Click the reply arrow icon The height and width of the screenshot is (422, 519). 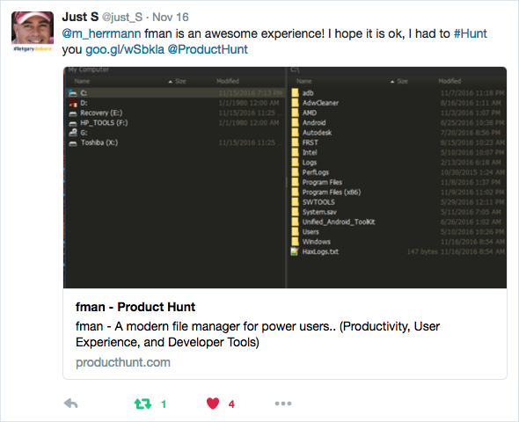click(x=71, y=404)
